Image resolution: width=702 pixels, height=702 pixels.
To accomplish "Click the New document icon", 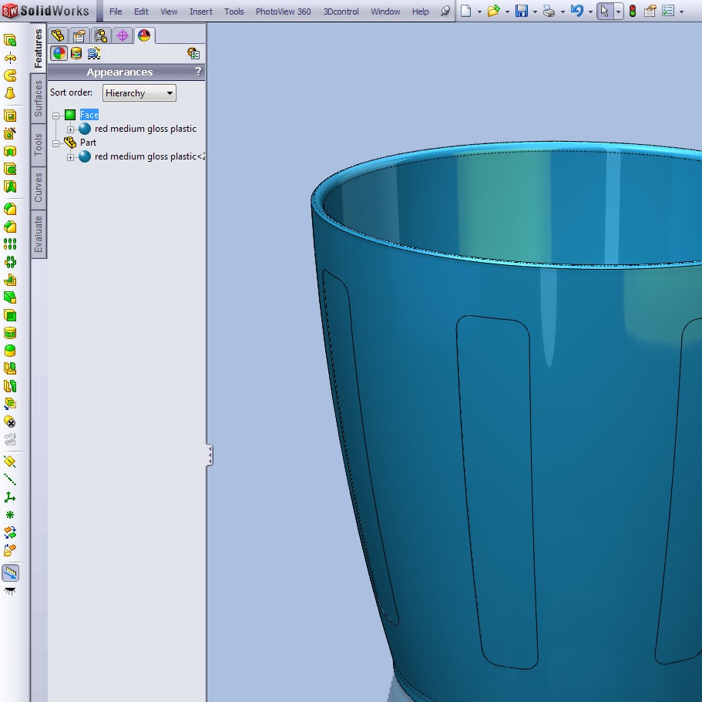I will [467, 12].
